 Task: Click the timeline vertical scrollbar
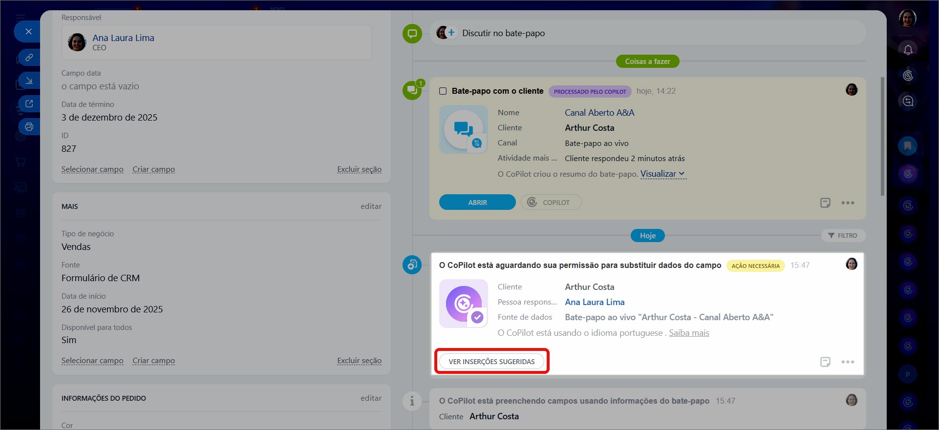(x=882, y=137)
